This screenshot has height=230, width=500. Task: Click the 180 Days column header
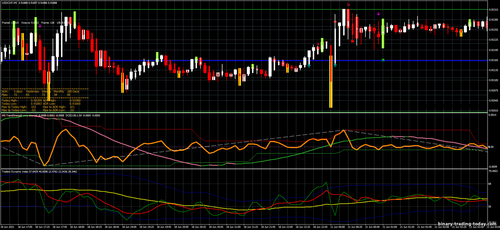click(73, 91)
